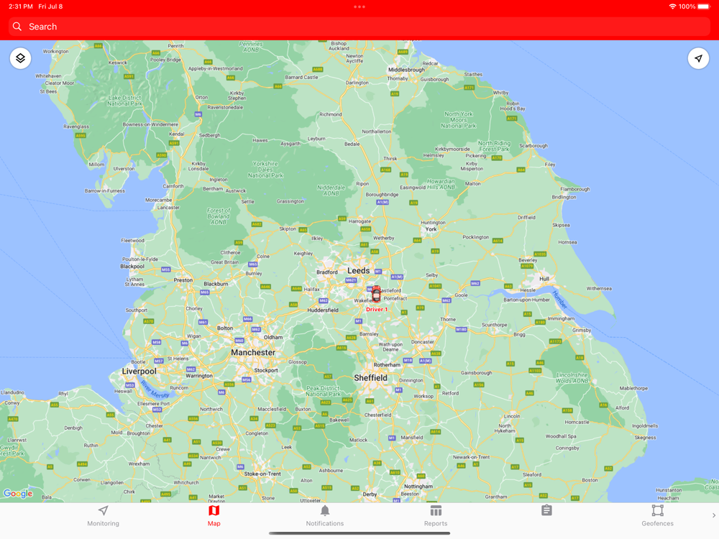Tap the 'Blackpool' label
This screenshot has height=539, width=719.
tap(132, 267)
